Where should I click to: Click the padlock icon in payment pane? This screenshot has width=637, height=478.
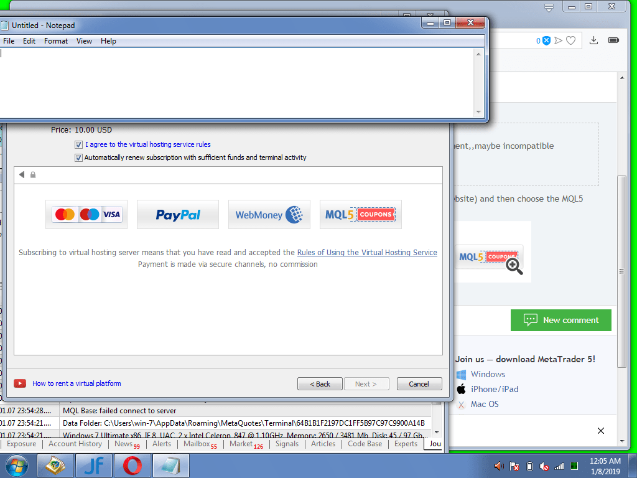[33, 175]
